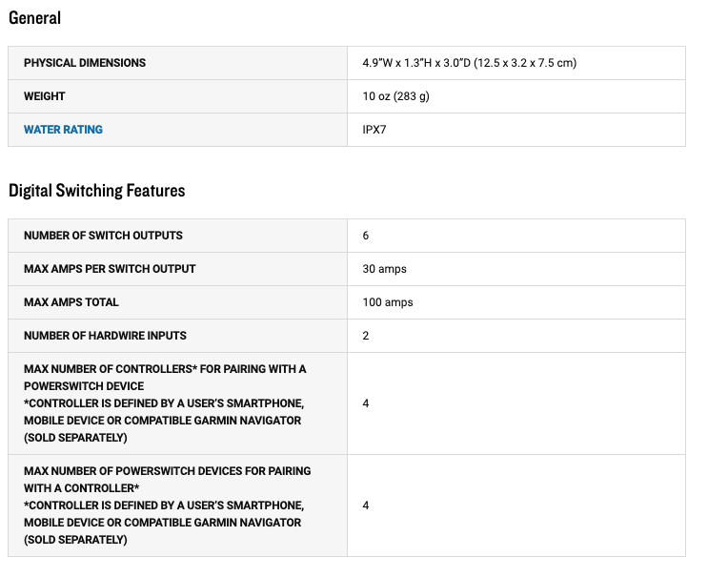Click the hardwire inputs value 2
708x578 pixels.
(x=366, y=336)
